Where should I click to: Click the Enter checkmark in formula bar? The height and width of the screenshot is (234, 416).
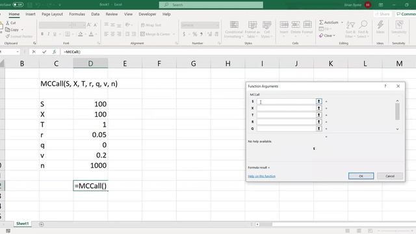pyautogui.click(x=44, y=52)
